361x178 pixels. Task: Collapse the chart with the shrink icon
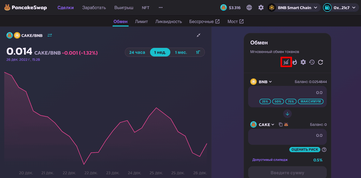point(198,35)
